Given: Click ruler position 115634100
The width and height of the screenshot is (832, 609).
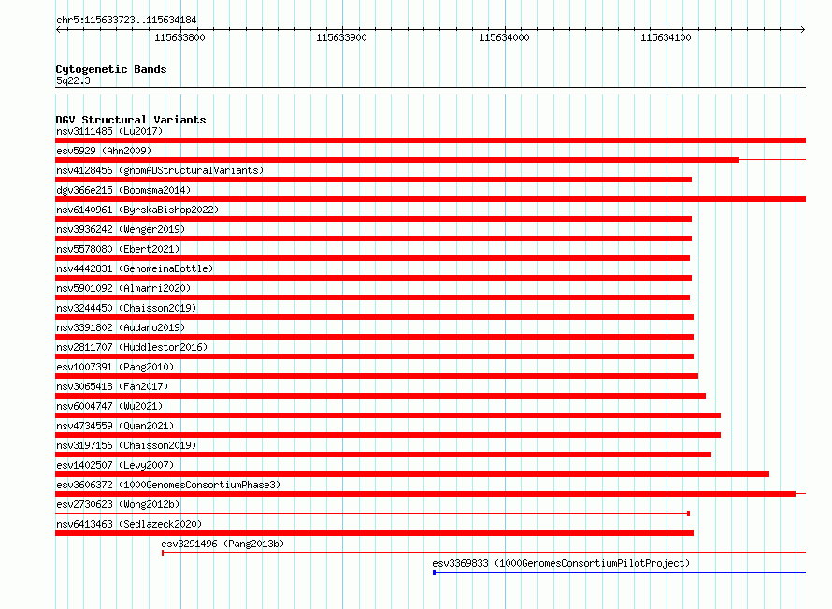Looking at the screenshot, I should point(666,37).
